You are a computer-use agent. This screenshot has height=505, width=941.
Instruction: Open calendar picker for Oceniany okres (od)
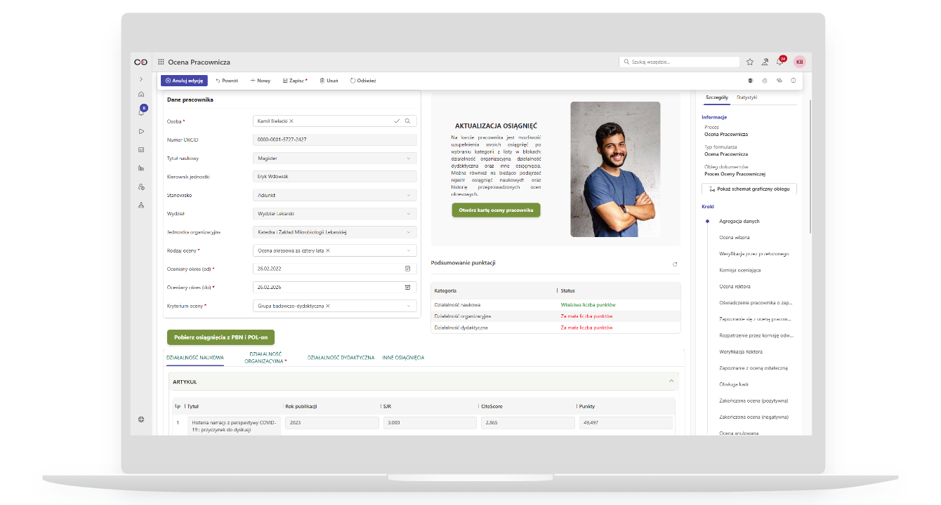tap(407, 269)
